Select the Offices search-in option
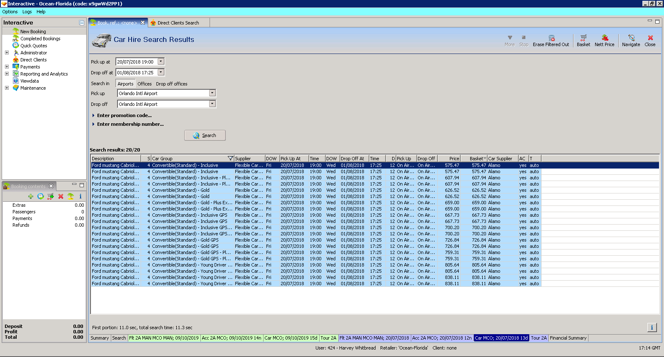The width and height of the screenshot is (664, 357). tap(144, 84)
